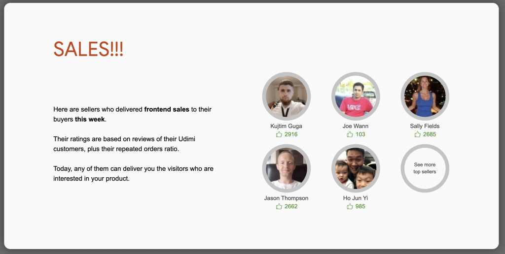Select the Jason Thompson name link
Screen dimensions: 505x254
[x=287, y=198]
